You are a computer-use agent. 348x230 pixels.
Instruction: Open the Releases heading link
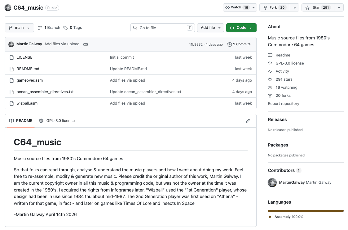pyautogui.click(x=277, y=120)
